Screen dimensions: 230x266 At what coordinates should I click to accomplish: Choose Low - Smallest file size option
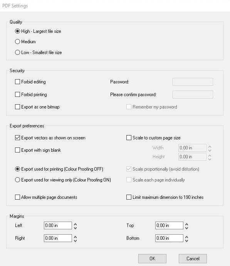(x=17, y=52)
